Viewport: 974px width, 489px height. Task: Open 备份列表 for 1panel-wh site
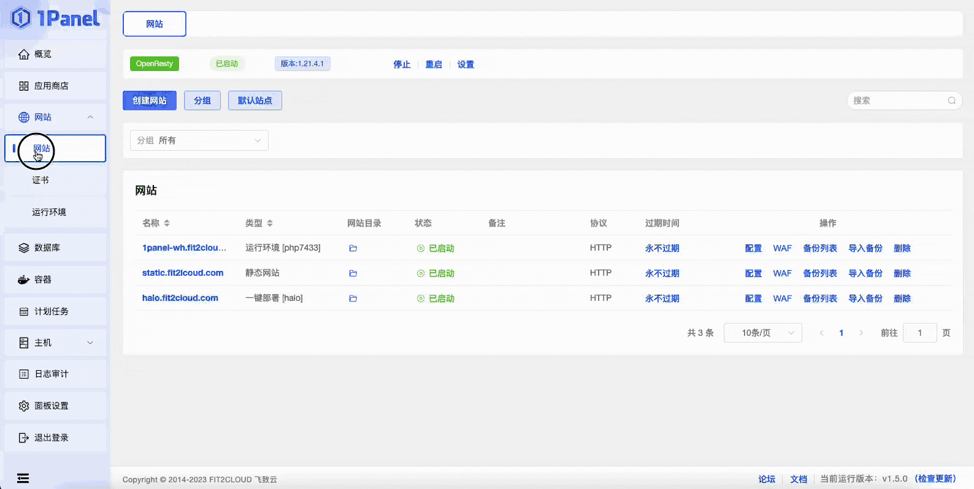coord(820,248)
